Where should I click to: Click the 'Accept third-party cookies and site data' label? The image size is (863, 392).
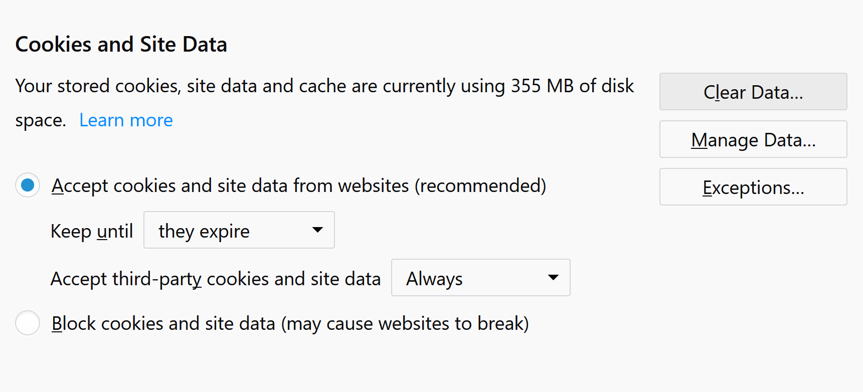pyautogui.click(x=216, y=279)
